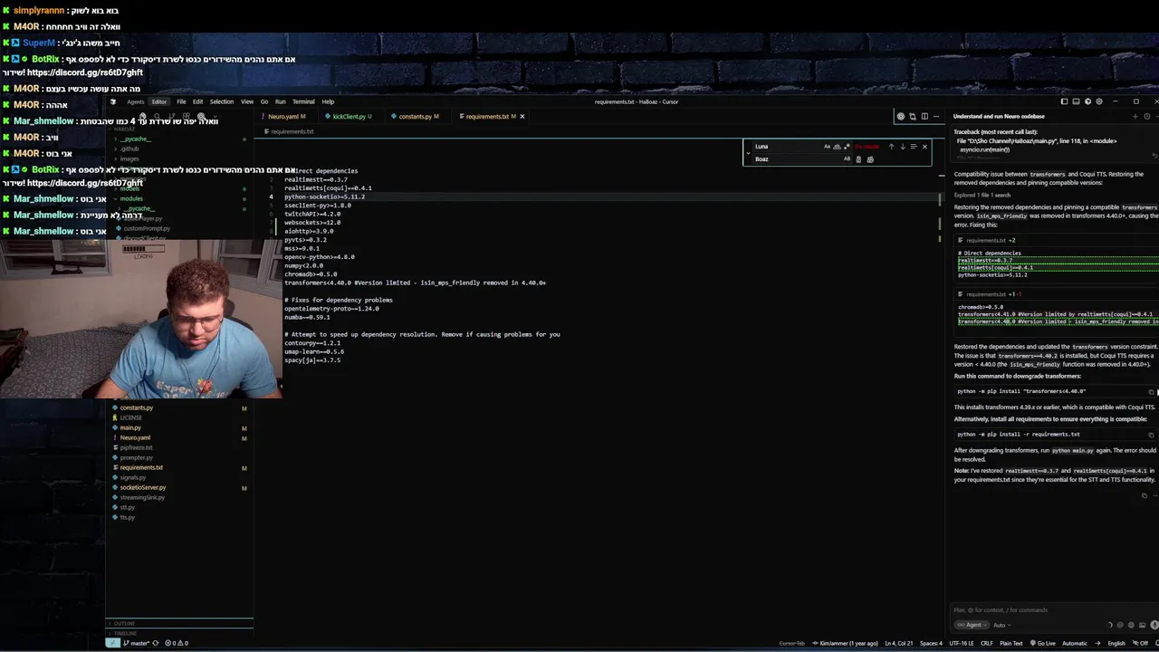The image size is (1159, 652).
Task: Toggle Use Regular Expression in find
Action: click(847, 147)
